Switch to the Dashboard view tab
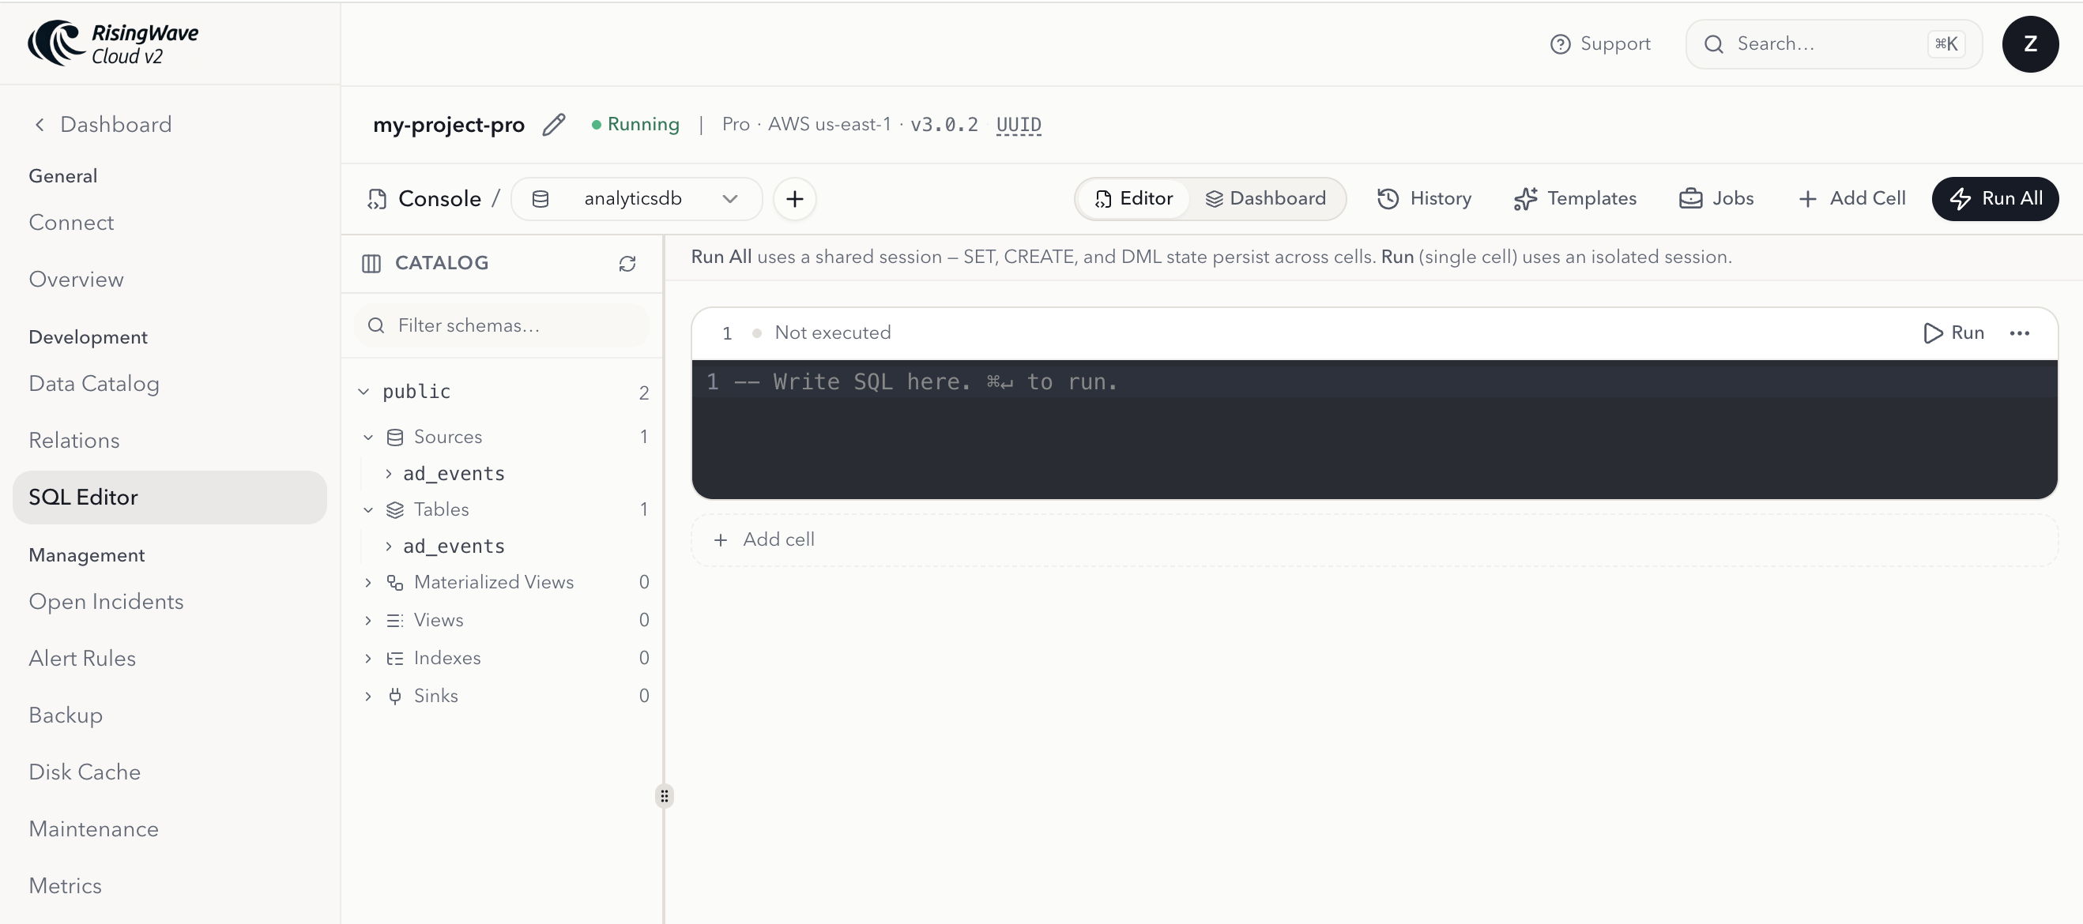Screen dimensions: 2083x924 (1265, 199)
